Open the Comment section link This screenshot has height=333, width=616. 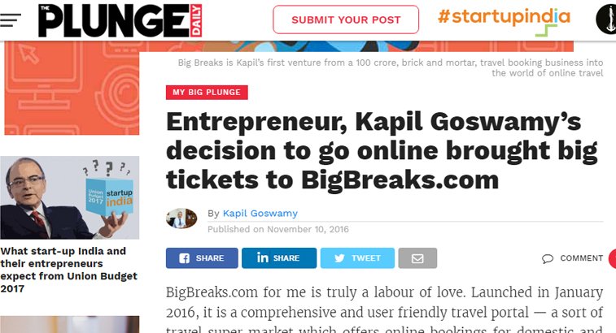coord(573,258)
